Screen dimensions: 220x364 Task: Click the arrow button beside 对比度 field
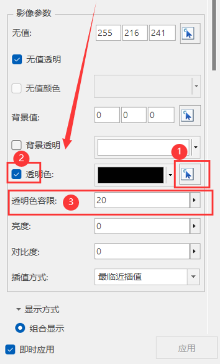[x=195, y=251]
